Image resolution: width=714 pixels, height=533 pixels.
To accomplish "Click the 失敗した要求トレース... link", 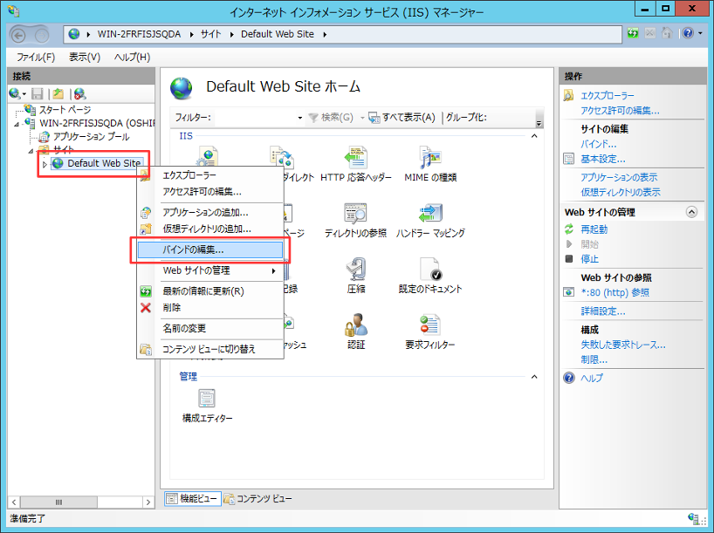I will click(623, 345).
